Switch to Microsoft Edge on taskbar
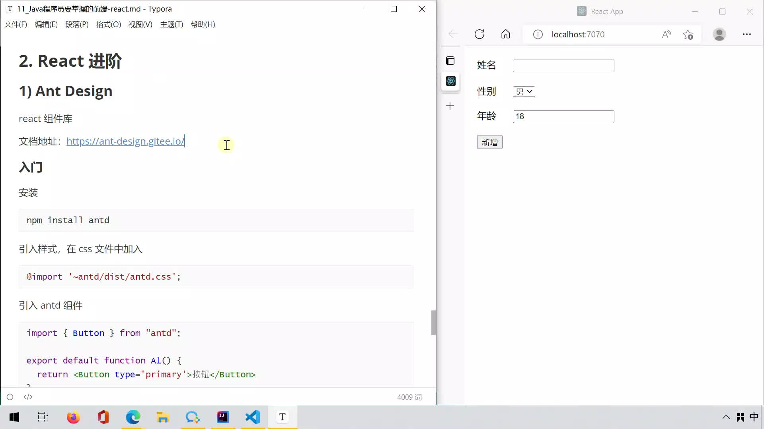Screen dimensions: 764x429 pos(133,417)
